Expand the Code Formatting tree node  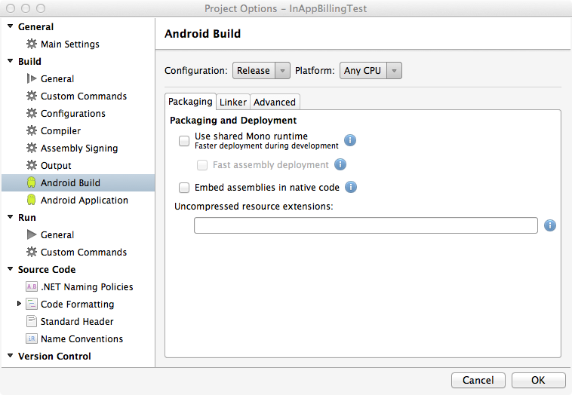pos(20,304)
